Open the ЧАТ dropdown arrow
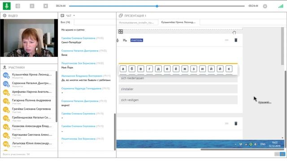Image resolution: width=287 pixels, height=161 pixels. coord(74,16)
